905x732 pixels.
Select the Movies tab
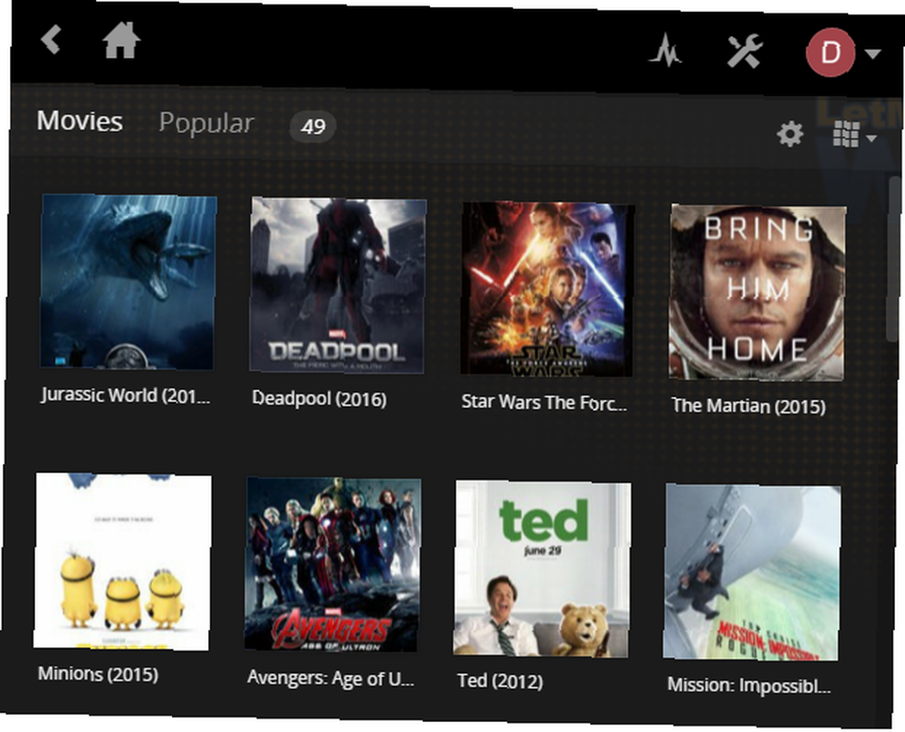point(80,121)
